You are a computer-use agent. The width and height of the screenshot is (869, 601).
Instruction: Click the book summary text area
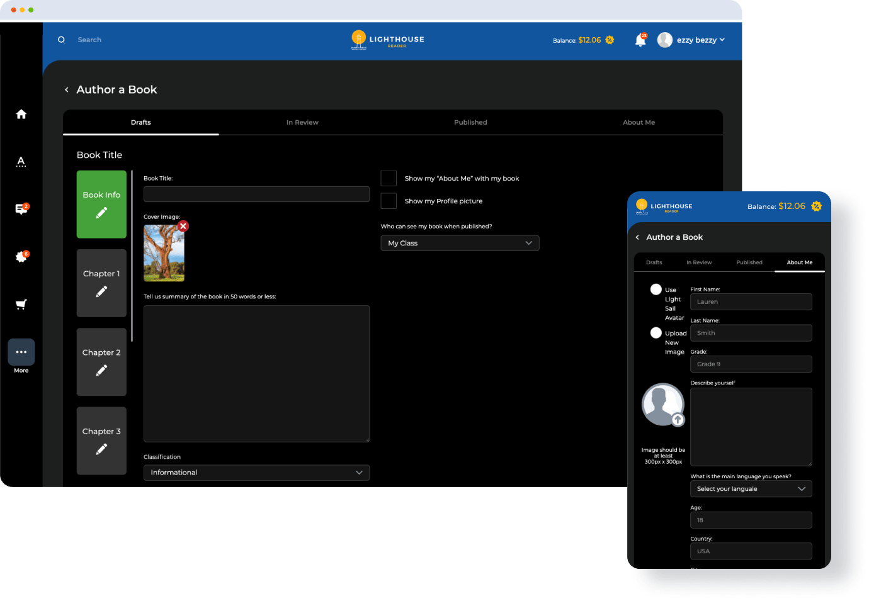pos(256,374)
